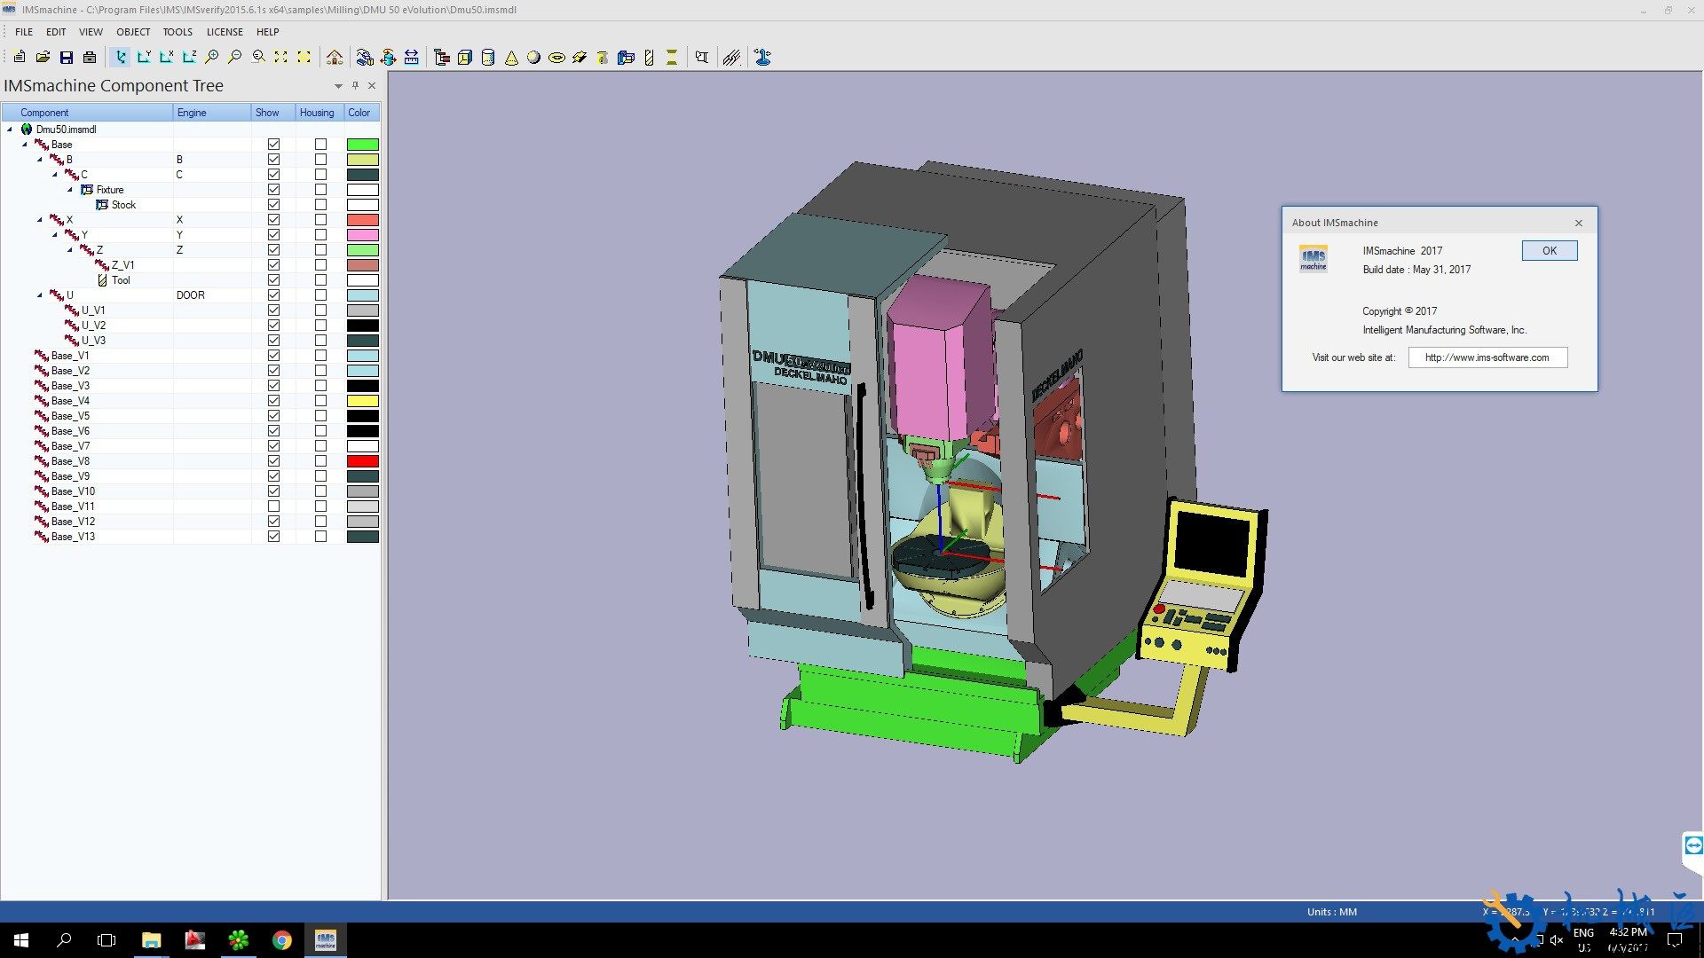Insert a cone primitive from toolbar
This screenshot has width=1704, height=958.
(x=511, y=58)
